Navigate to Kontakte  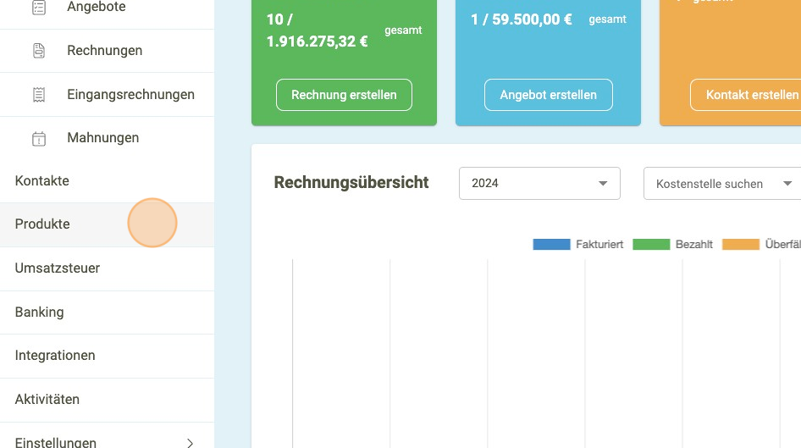click(107, 181)
